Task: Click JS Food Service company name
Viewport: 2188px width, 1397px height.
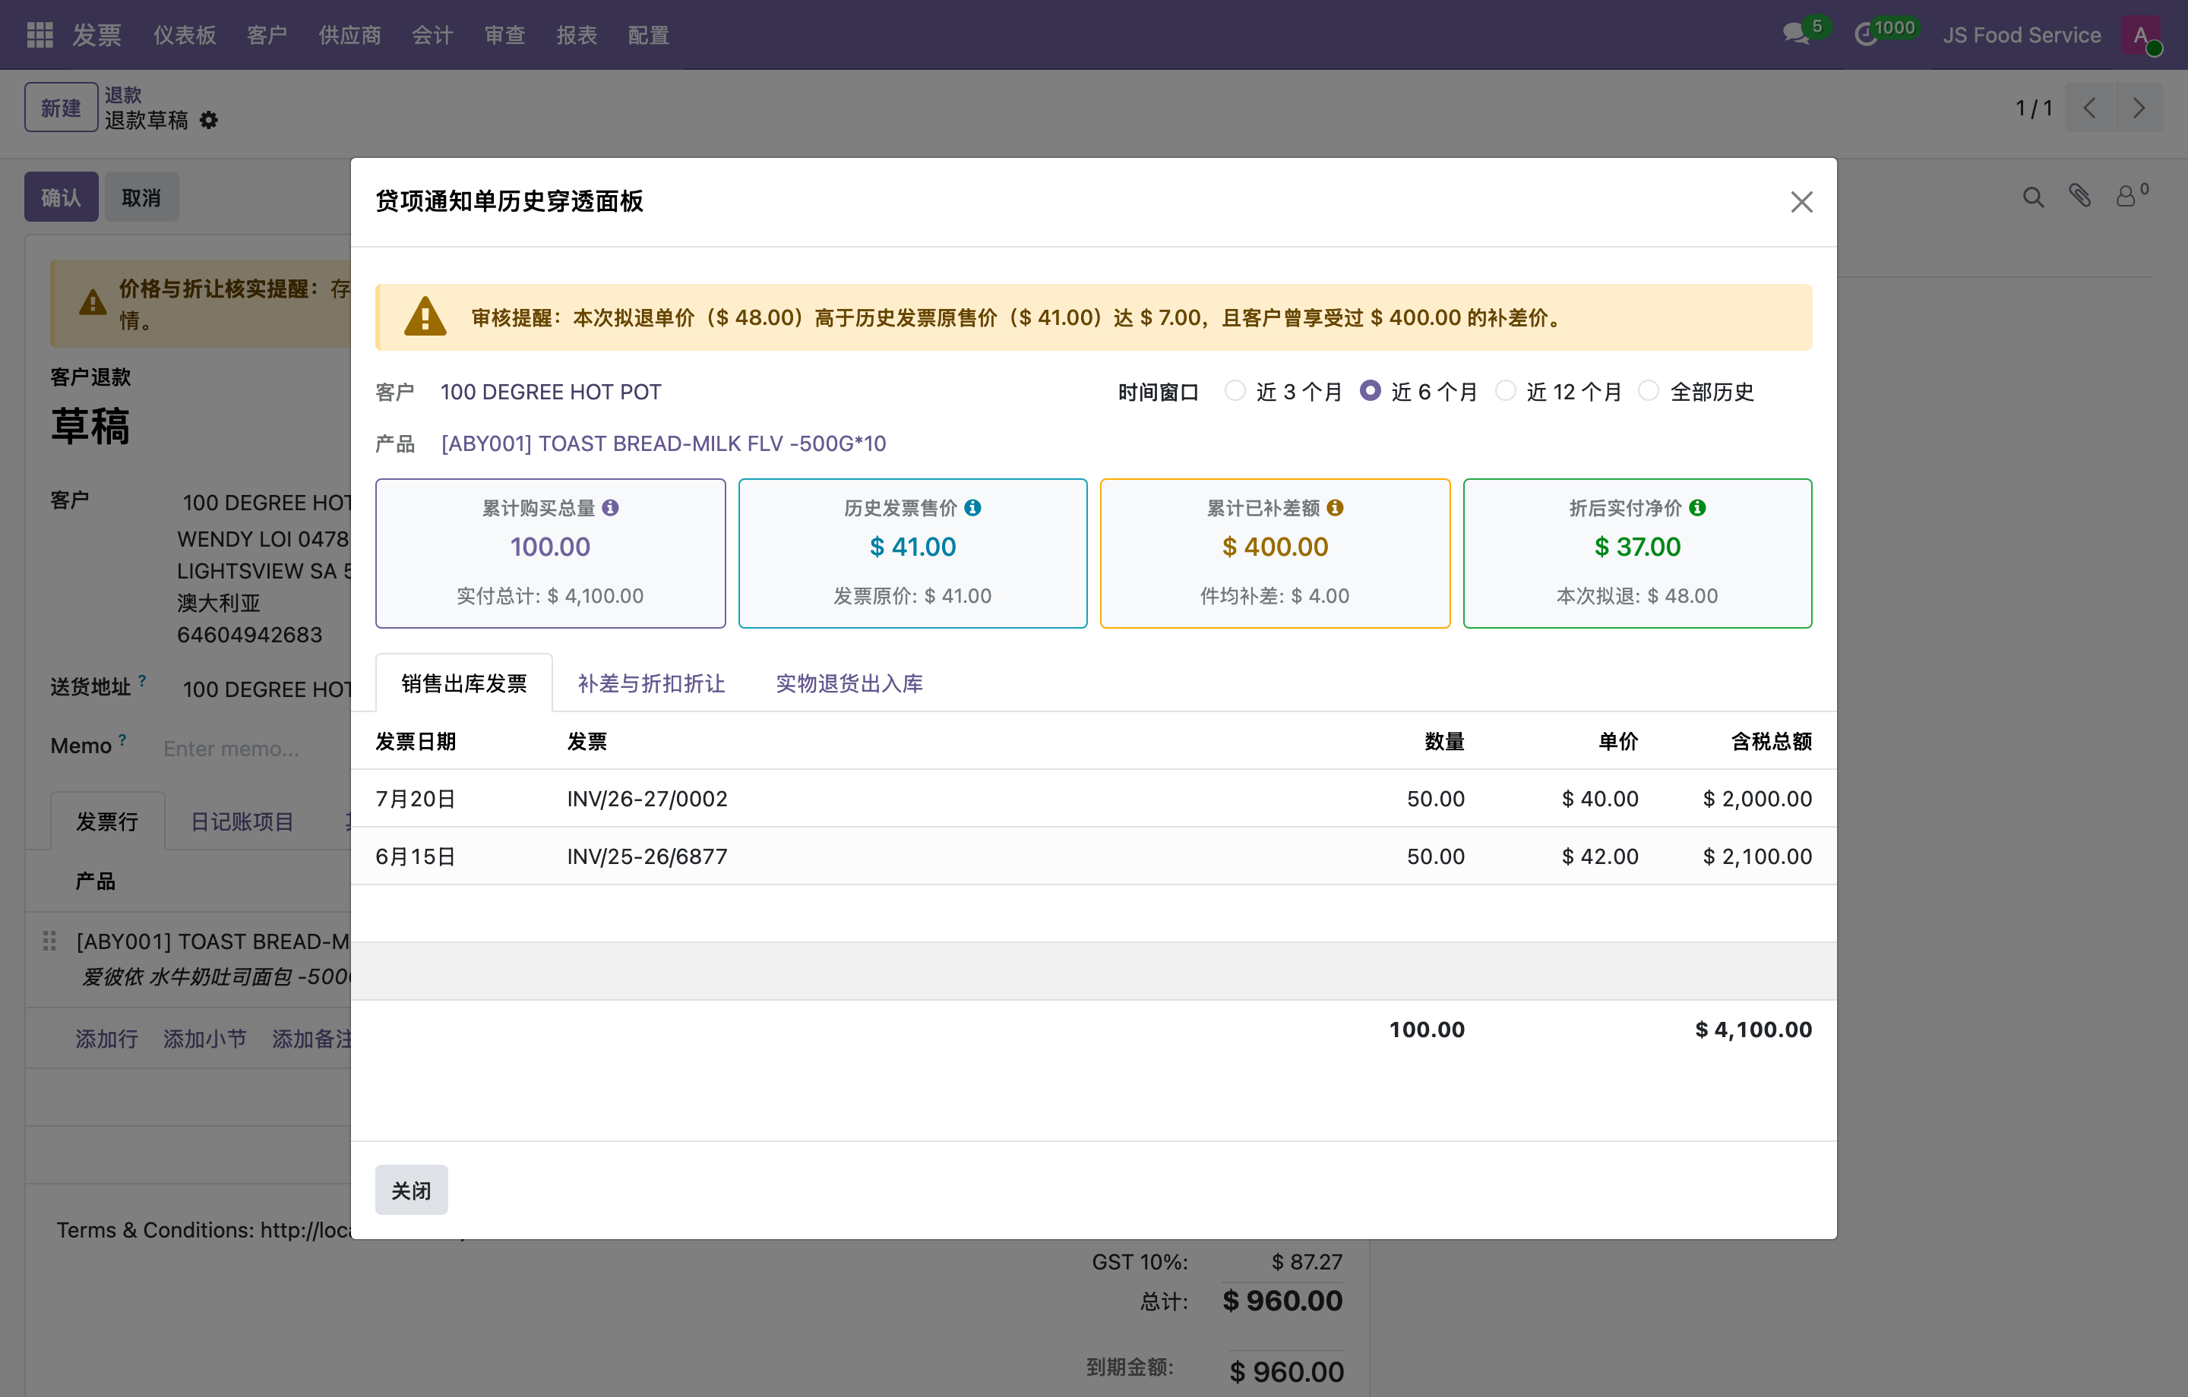Action: tap(2022, 34)
